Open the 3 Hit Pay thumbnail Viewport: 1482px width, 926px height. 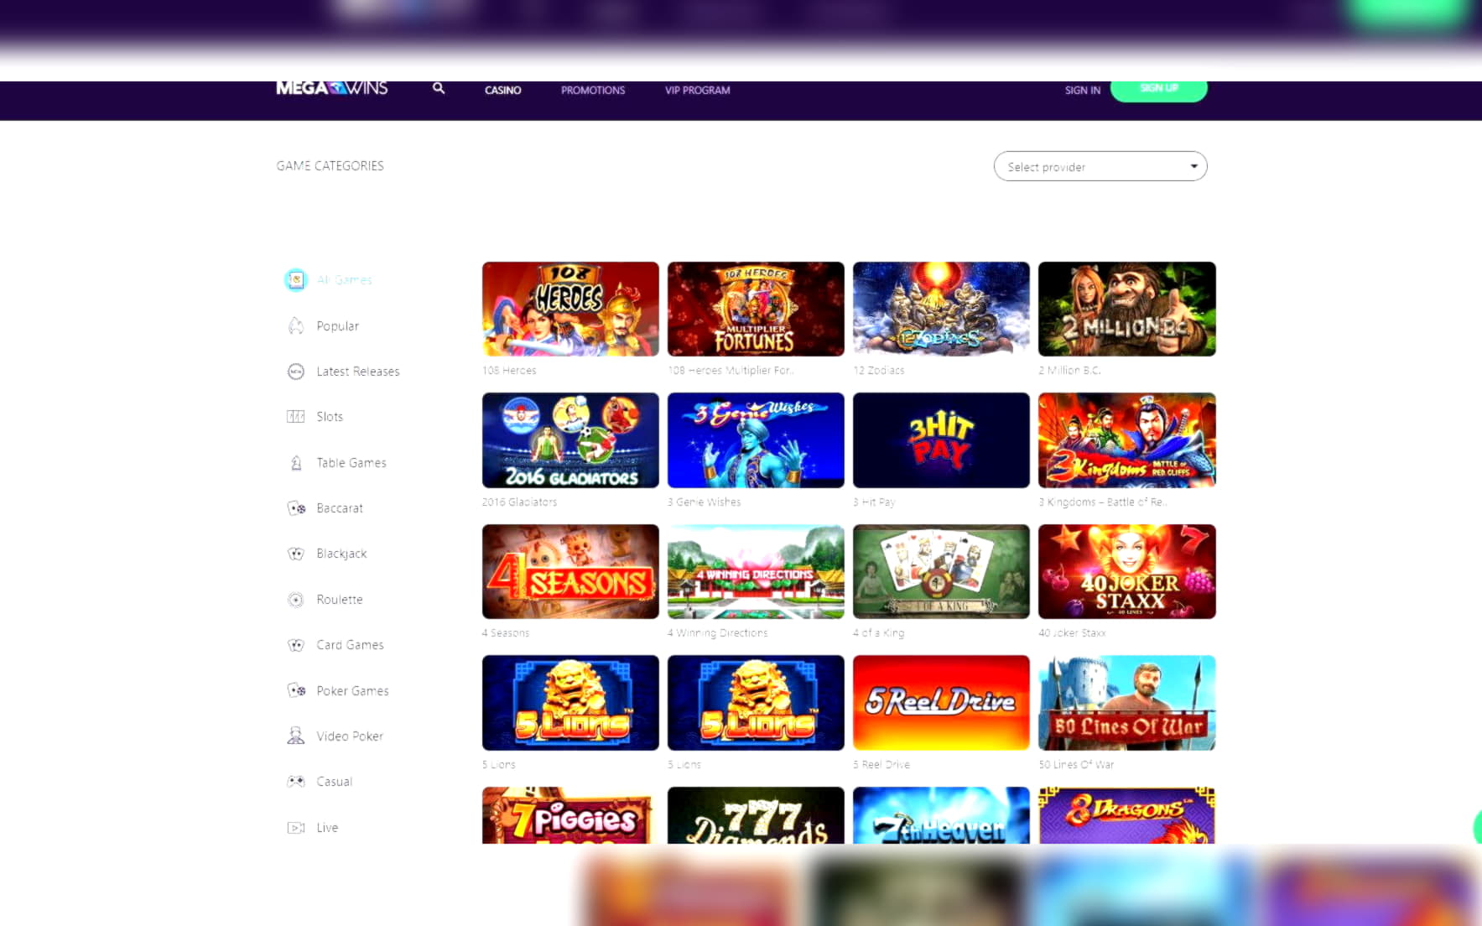click(x=941, y=440)
